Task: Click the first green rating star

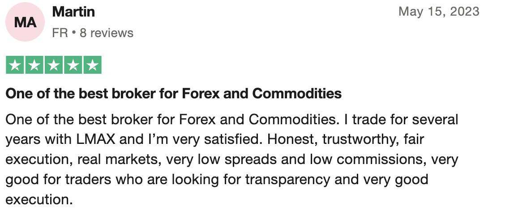Action: [15, 65]
